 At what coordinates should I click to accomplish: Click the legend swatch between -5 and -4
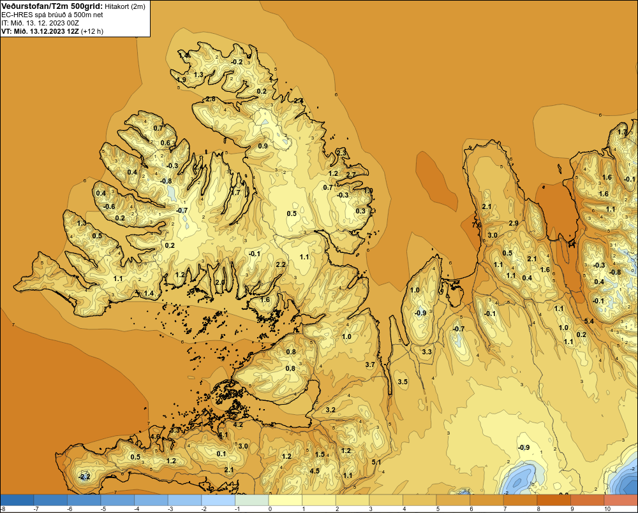(x=117, y=500)
